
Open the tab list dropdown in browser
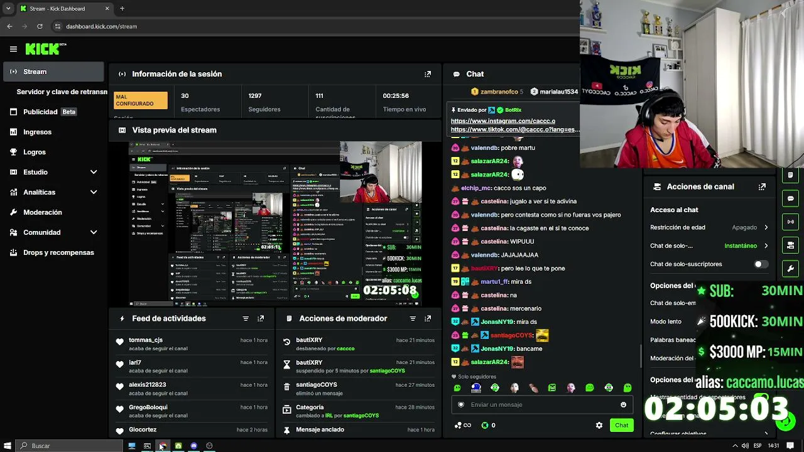pos(8,9)
